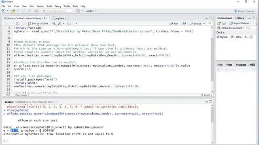Open the Source button dropdown arrow
This screenshot has height=145, width=259.
[204, 23]
